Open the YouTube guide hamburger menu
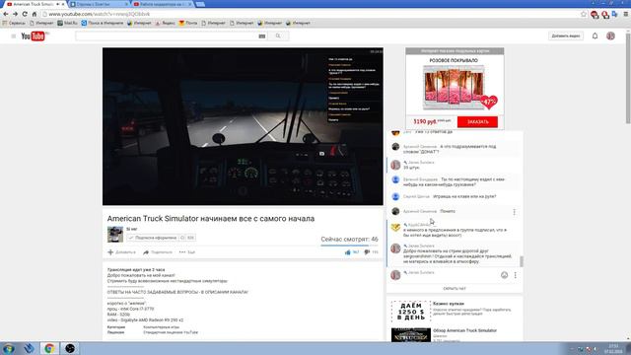 coord(13,36)
